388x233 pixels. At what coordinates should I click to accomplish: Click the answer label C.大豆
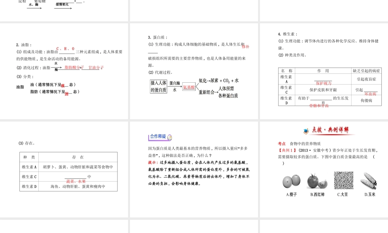pos(343,195)
